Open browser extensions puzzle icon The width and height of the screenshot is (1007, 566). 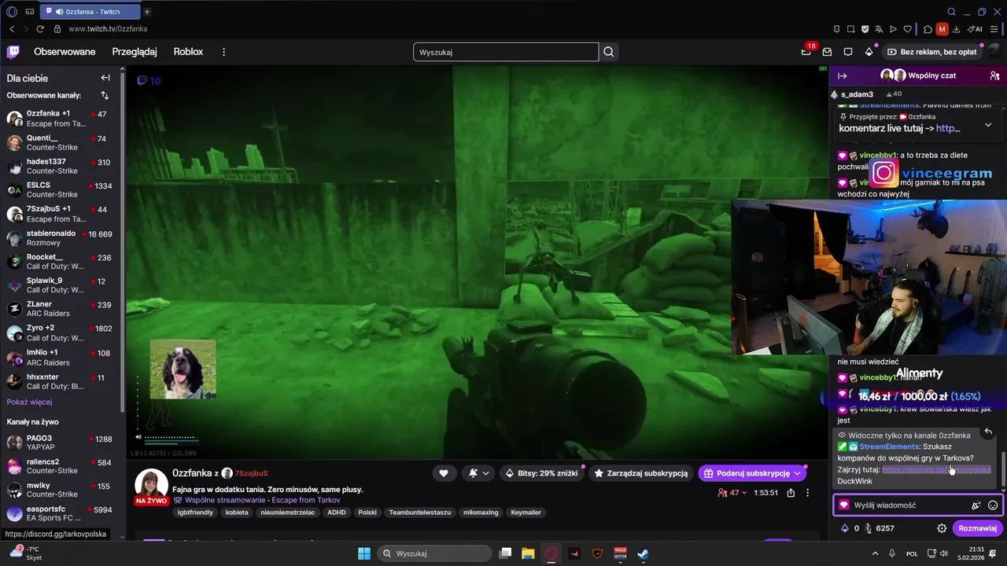point(928,29)
